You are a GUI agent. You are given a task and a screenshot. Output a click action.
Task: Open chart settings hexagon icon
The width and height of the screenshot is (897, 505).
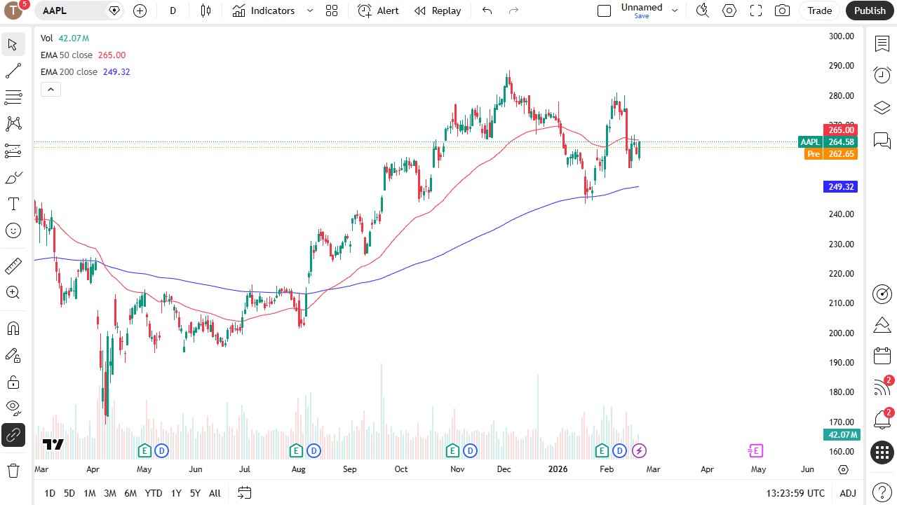(x=729, y=11)
